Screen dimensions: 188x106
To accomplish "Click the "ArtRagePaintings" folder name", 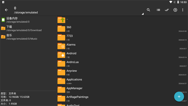I will pyautogui.click(x=77, y=97).
